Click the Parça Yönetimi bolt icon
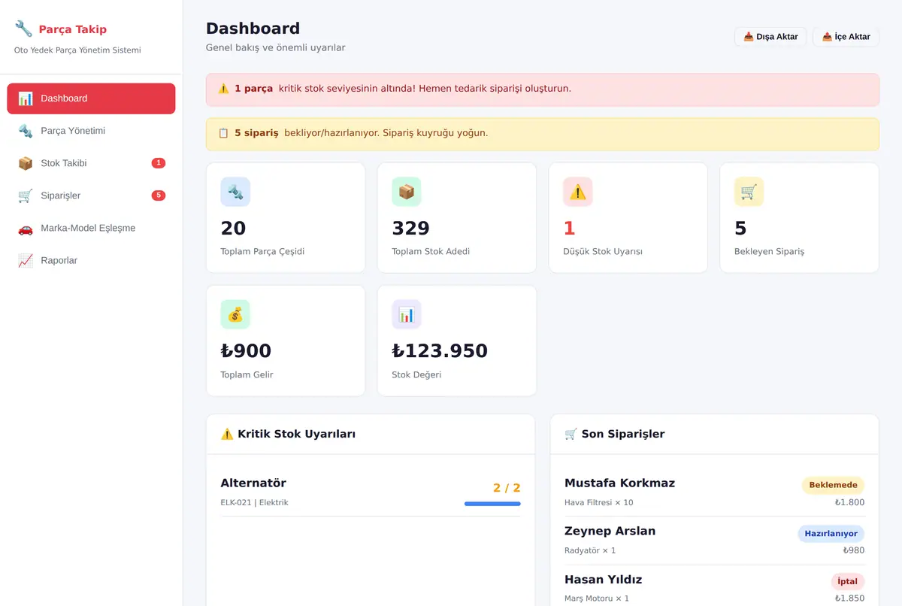 point(26,131)
